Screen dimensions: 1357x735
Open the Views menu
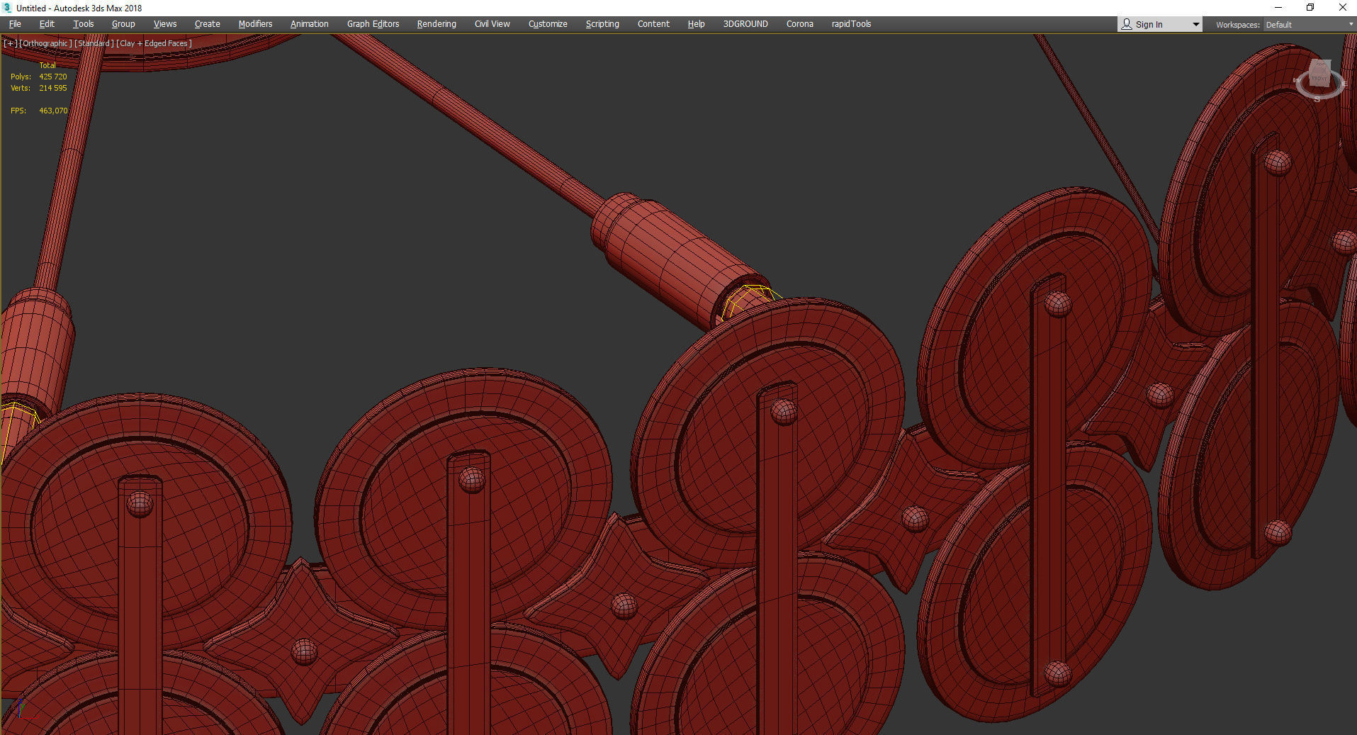point(165,24)
